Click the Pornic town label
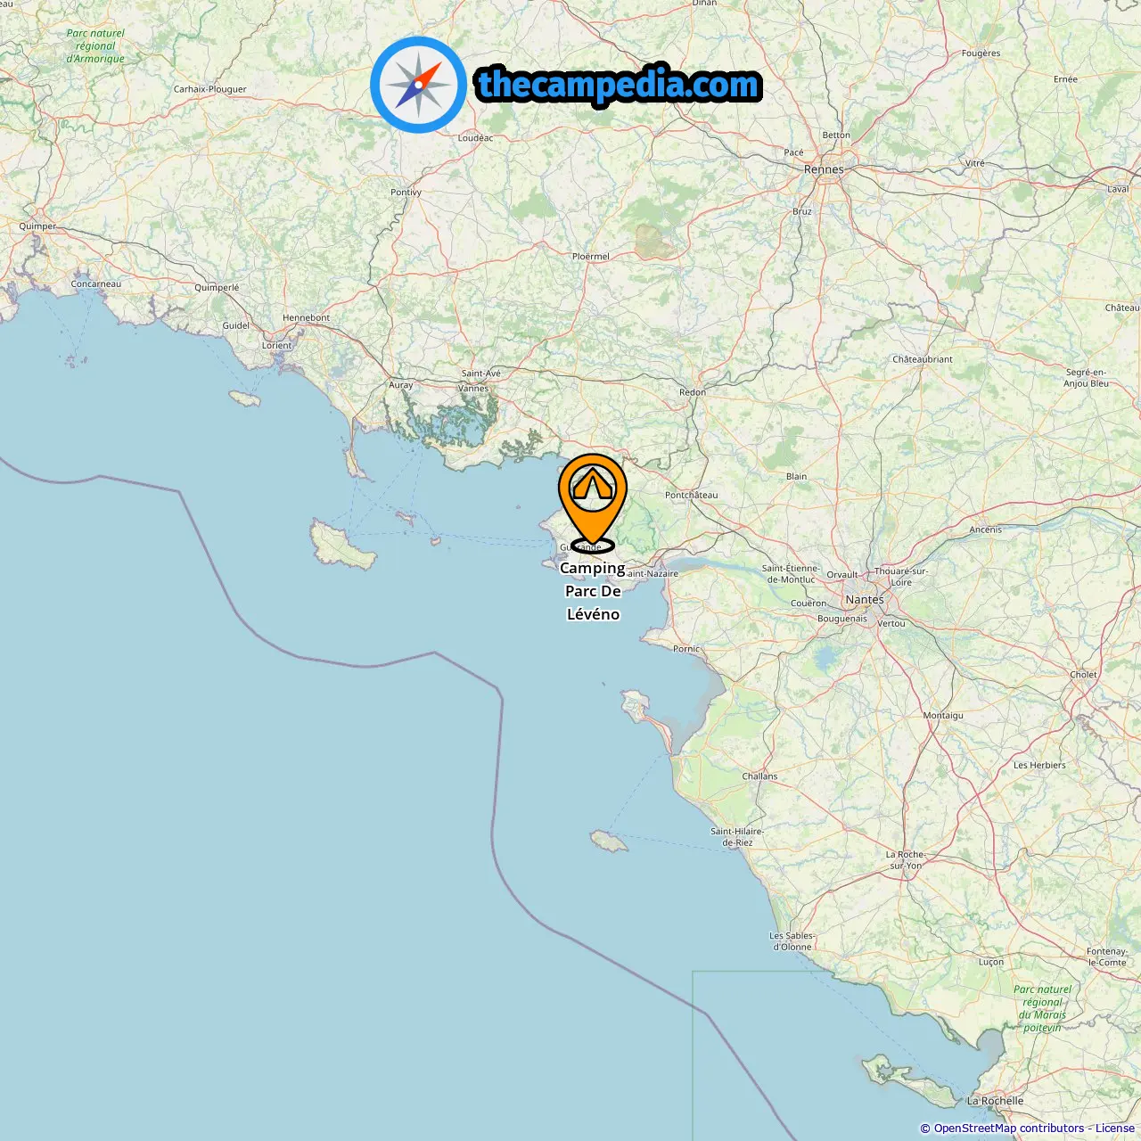Screen dimensions: 1141x1141 click(x=686, y=649)
